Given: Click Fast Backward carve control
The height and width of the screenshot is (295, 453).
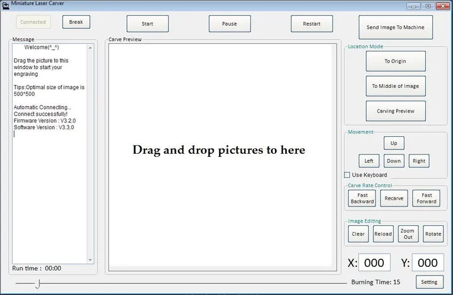Looking at the screenshot, I should tap(362, 198).
